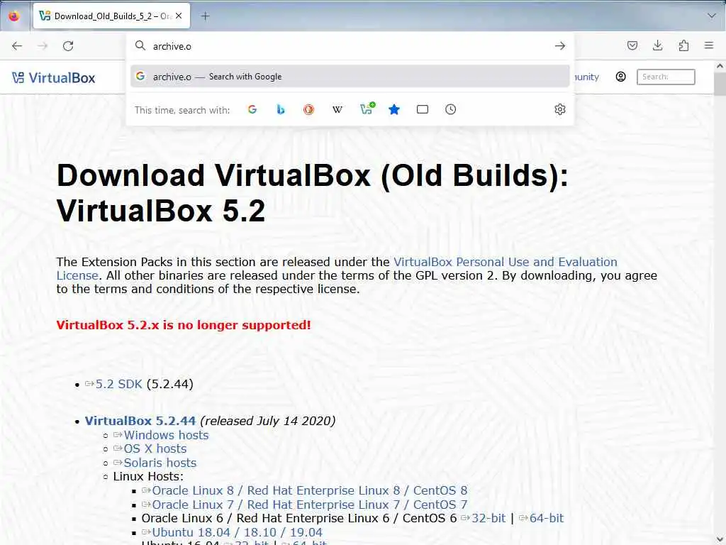The image size is (726, 545).
Task: Open the Firefox View pinned icon
Action: [14, 16]
